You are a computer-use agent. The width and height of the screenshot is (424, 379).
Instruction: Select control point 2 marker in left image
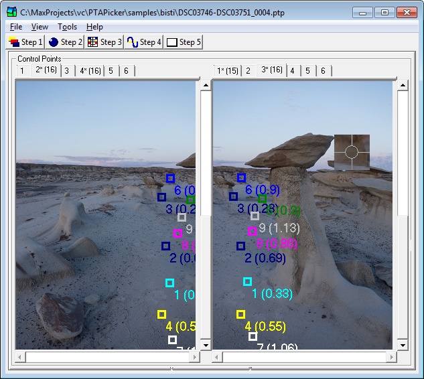165,246
